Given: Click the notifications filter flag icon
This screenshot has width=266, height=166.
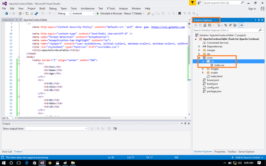Looking at the screenshot, I should [x=193, y=3].
